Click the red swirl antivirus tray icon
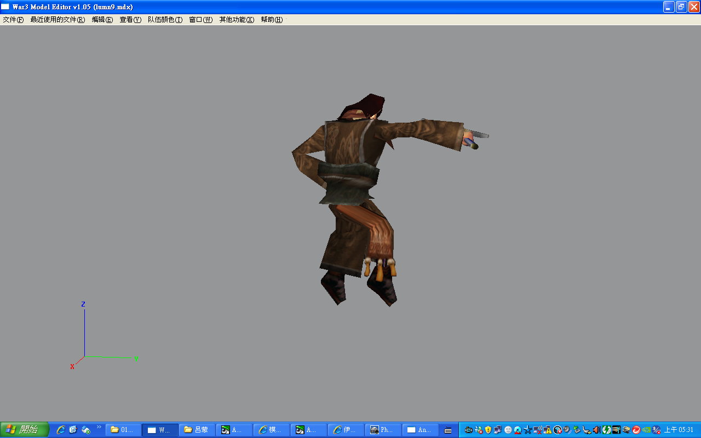 point(636,430)
